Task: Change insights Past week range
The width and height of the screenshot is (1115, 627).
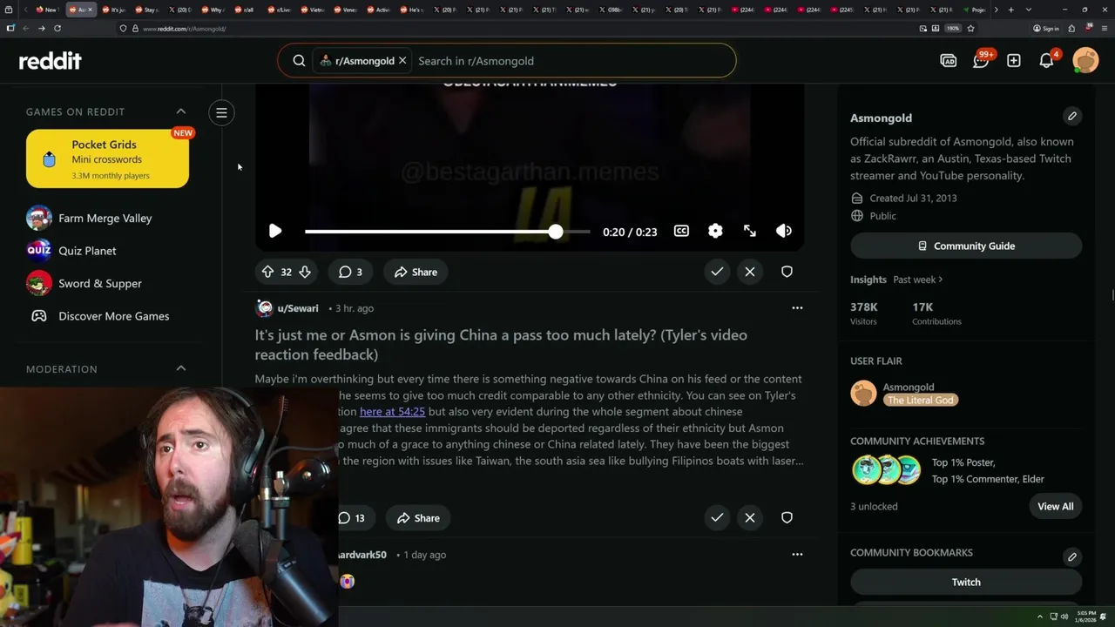Action: click(917, 280)
